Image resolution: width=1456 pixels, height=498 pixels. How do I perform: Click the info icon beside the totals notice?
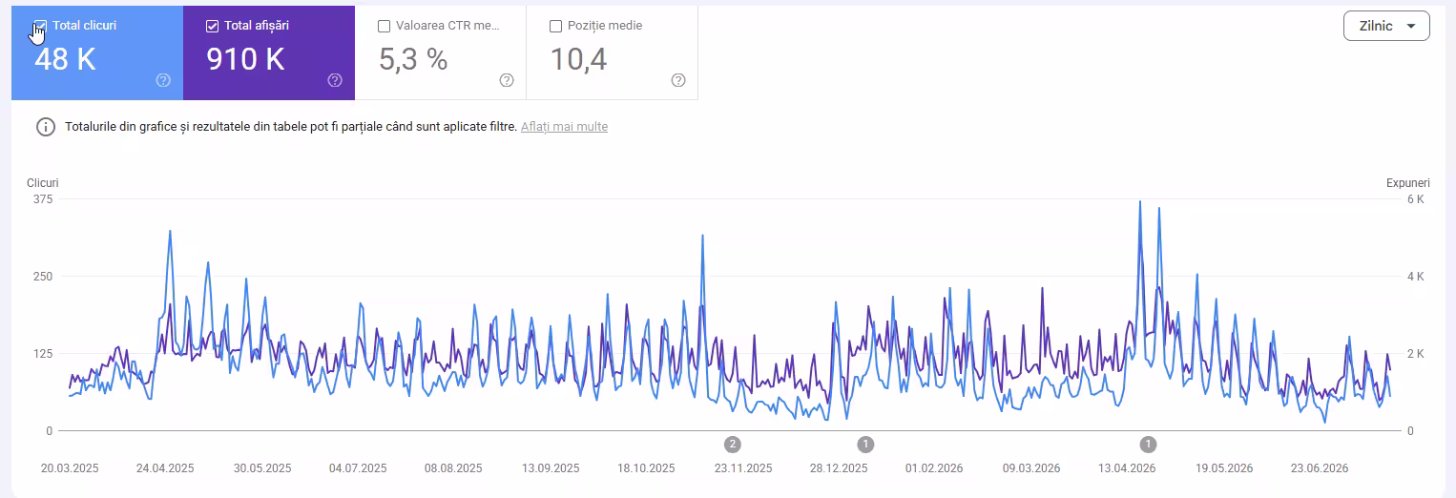[46, 127]
